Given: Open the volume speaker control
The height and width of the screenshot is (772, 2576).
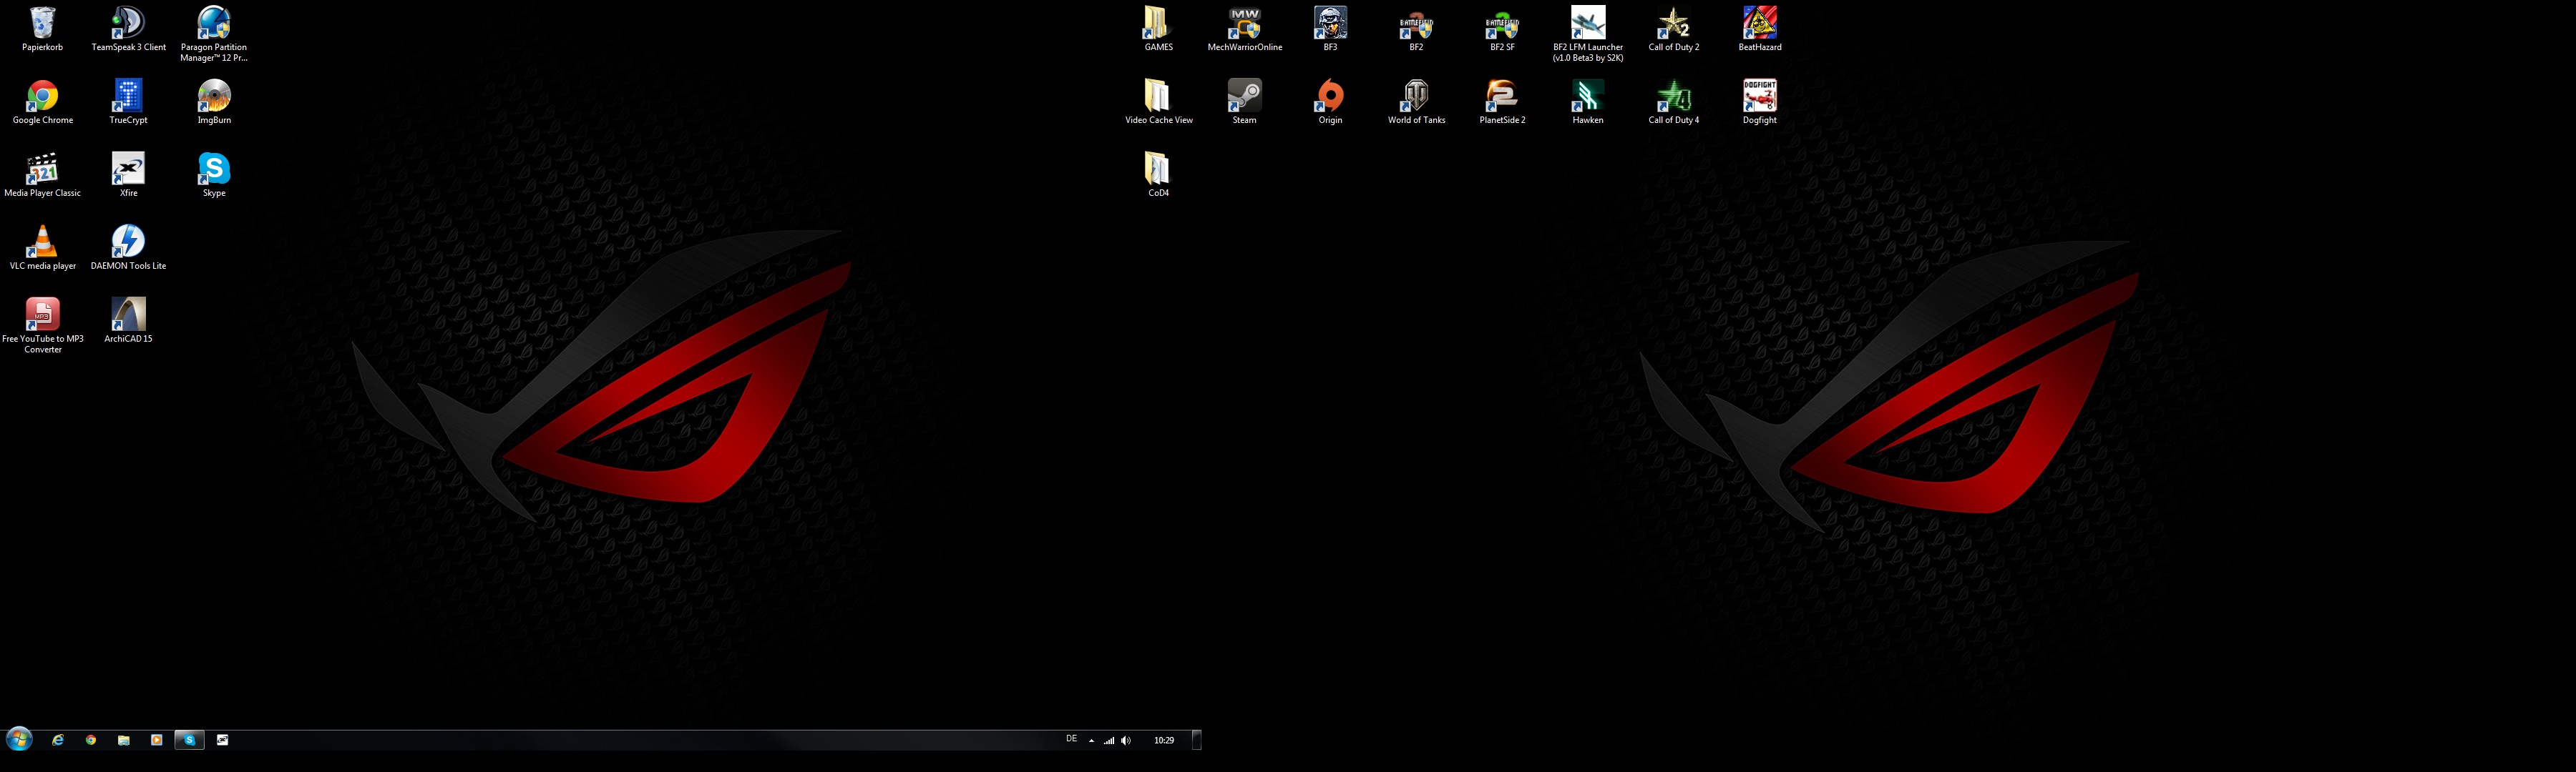Looking at the screenshot, I should coord(1126,741).
